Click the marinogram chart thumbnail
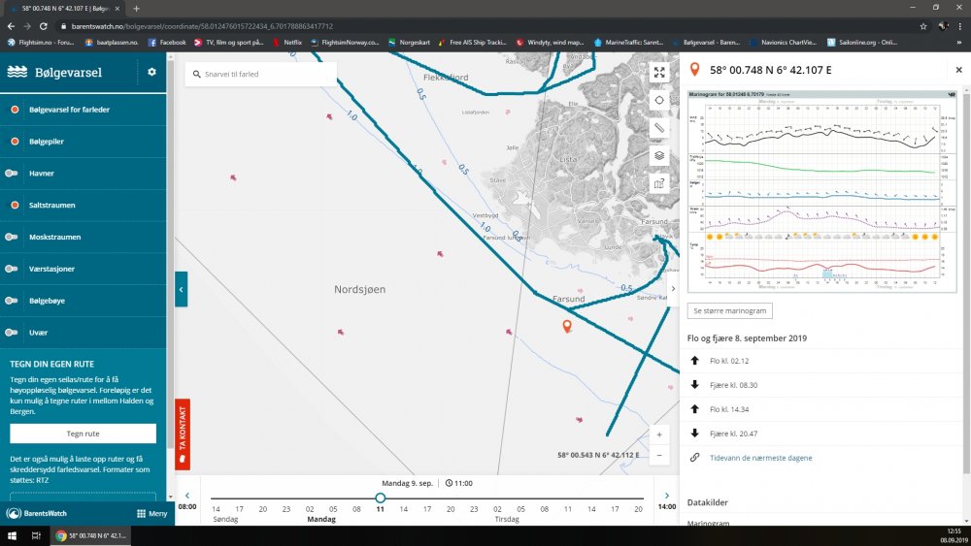971x546 pixels. coord(821,191)
